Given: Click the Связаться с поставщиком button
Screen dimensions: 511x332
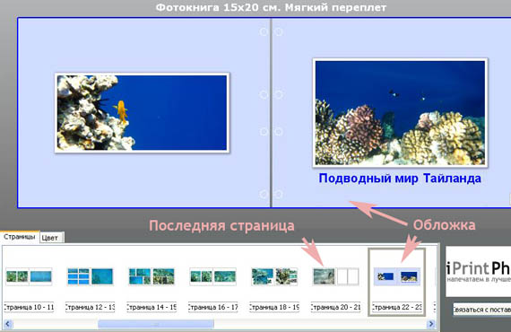Looking at the screenshot, I should 482,310.
